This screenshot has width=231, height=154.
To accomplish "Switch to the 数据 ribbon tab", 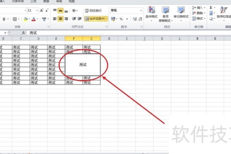I will click(x=46, y=1).
